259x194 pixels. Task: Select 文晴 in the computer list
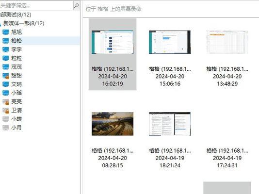(x=16, y=84)
